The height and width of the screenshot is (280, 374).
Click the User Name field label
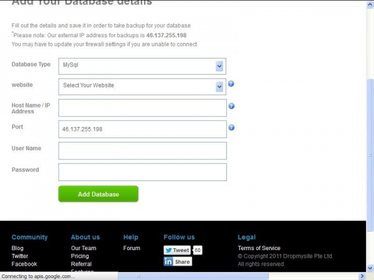pyautogui.click(x=26, y=148)
